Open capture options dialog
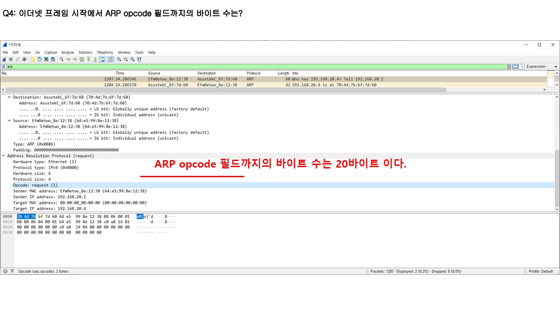The height and width of the screenshot is (315, 560). pyautogui.click(x=24, y=59)
